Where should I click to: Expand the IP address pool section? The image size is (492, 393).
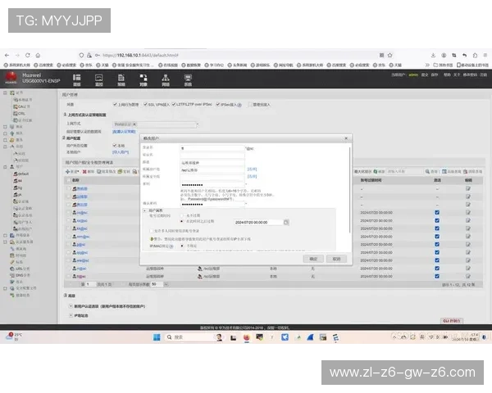click(71, 315)
